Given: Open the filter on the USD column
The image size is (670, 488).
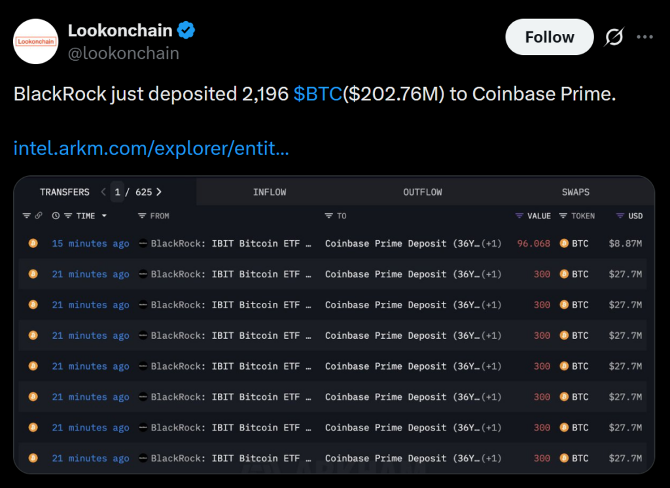Looking at the screenshot, I should [x=620, y=215].
